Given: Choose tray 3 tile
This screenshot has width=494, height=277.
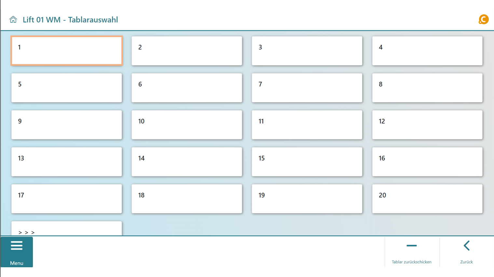Looking at the screenshot, I should click(307, 51).
